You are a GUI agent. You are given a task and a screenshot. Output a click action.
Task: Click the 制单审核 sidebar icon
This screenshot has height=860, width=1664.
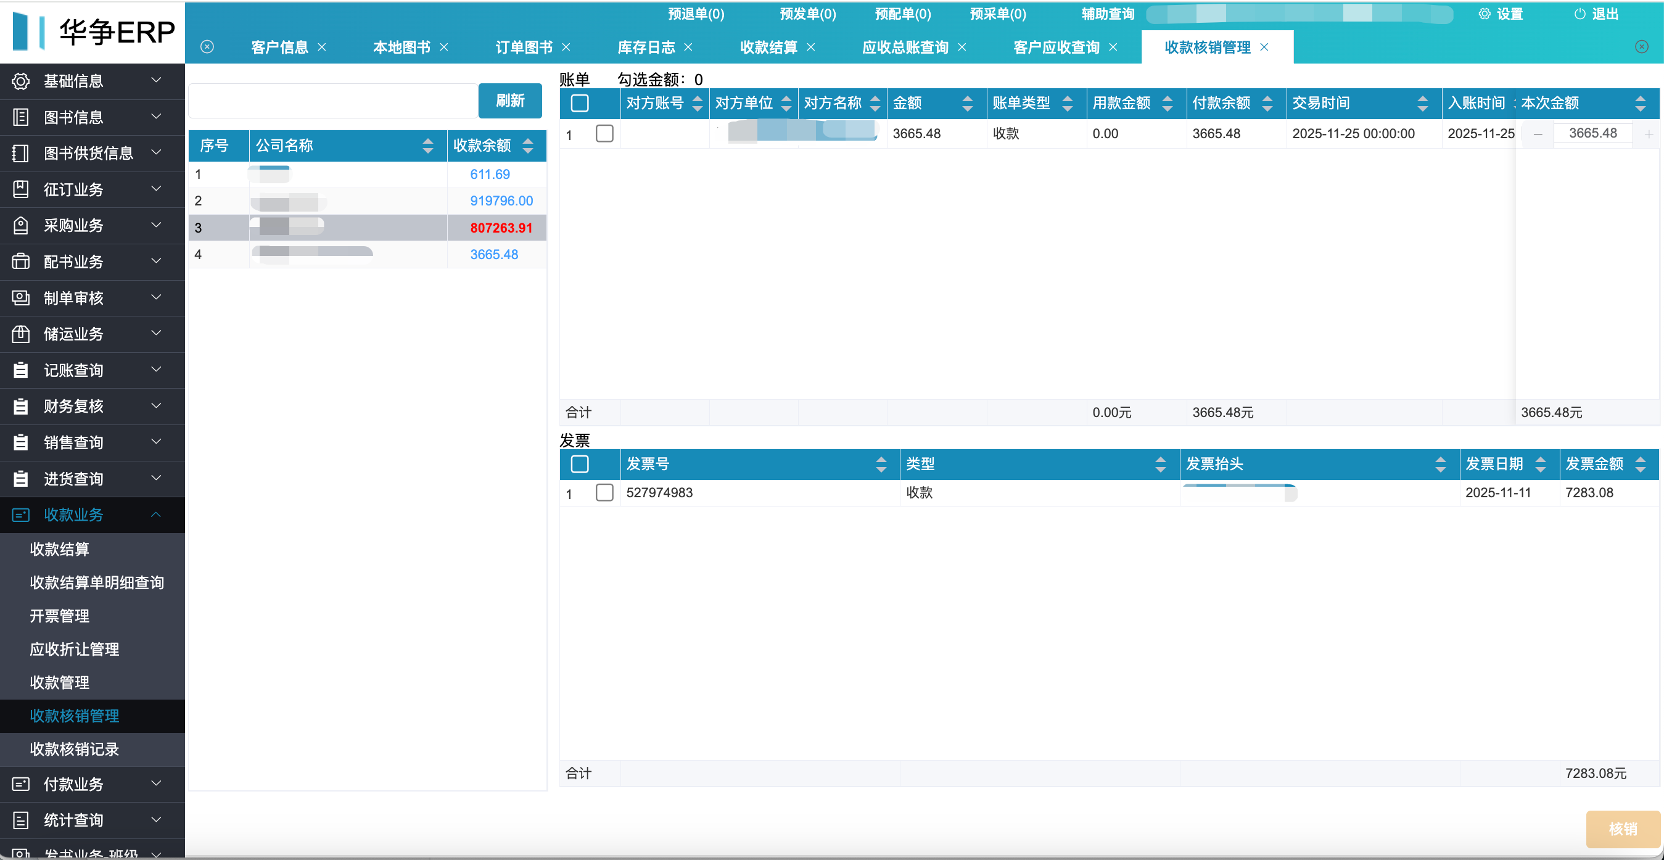coord(21,298)
